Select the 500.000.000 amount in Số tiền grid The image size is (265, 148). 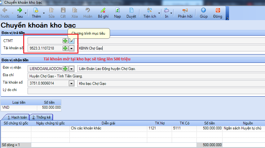[49, 107]
